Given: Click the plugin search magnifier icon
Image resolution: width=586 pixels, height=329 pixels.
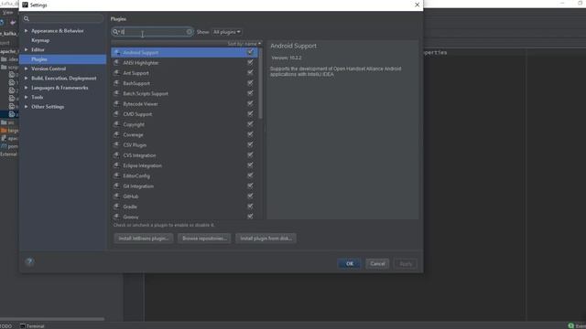Looking at the screenshot, I should (x=116, y=32).
